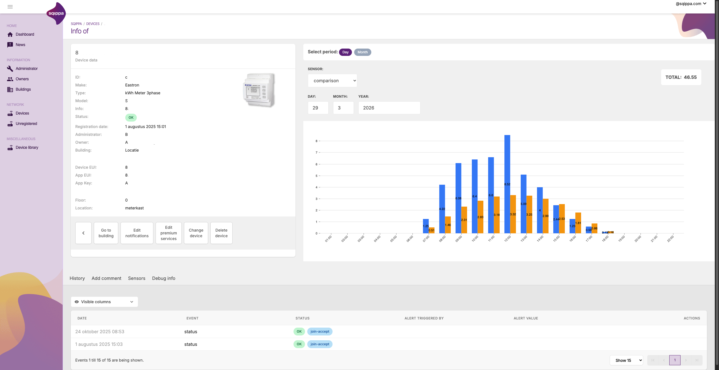This screenshot has height=370, width=719.
Task: Click the Device library icon
Action: [10, 147]
